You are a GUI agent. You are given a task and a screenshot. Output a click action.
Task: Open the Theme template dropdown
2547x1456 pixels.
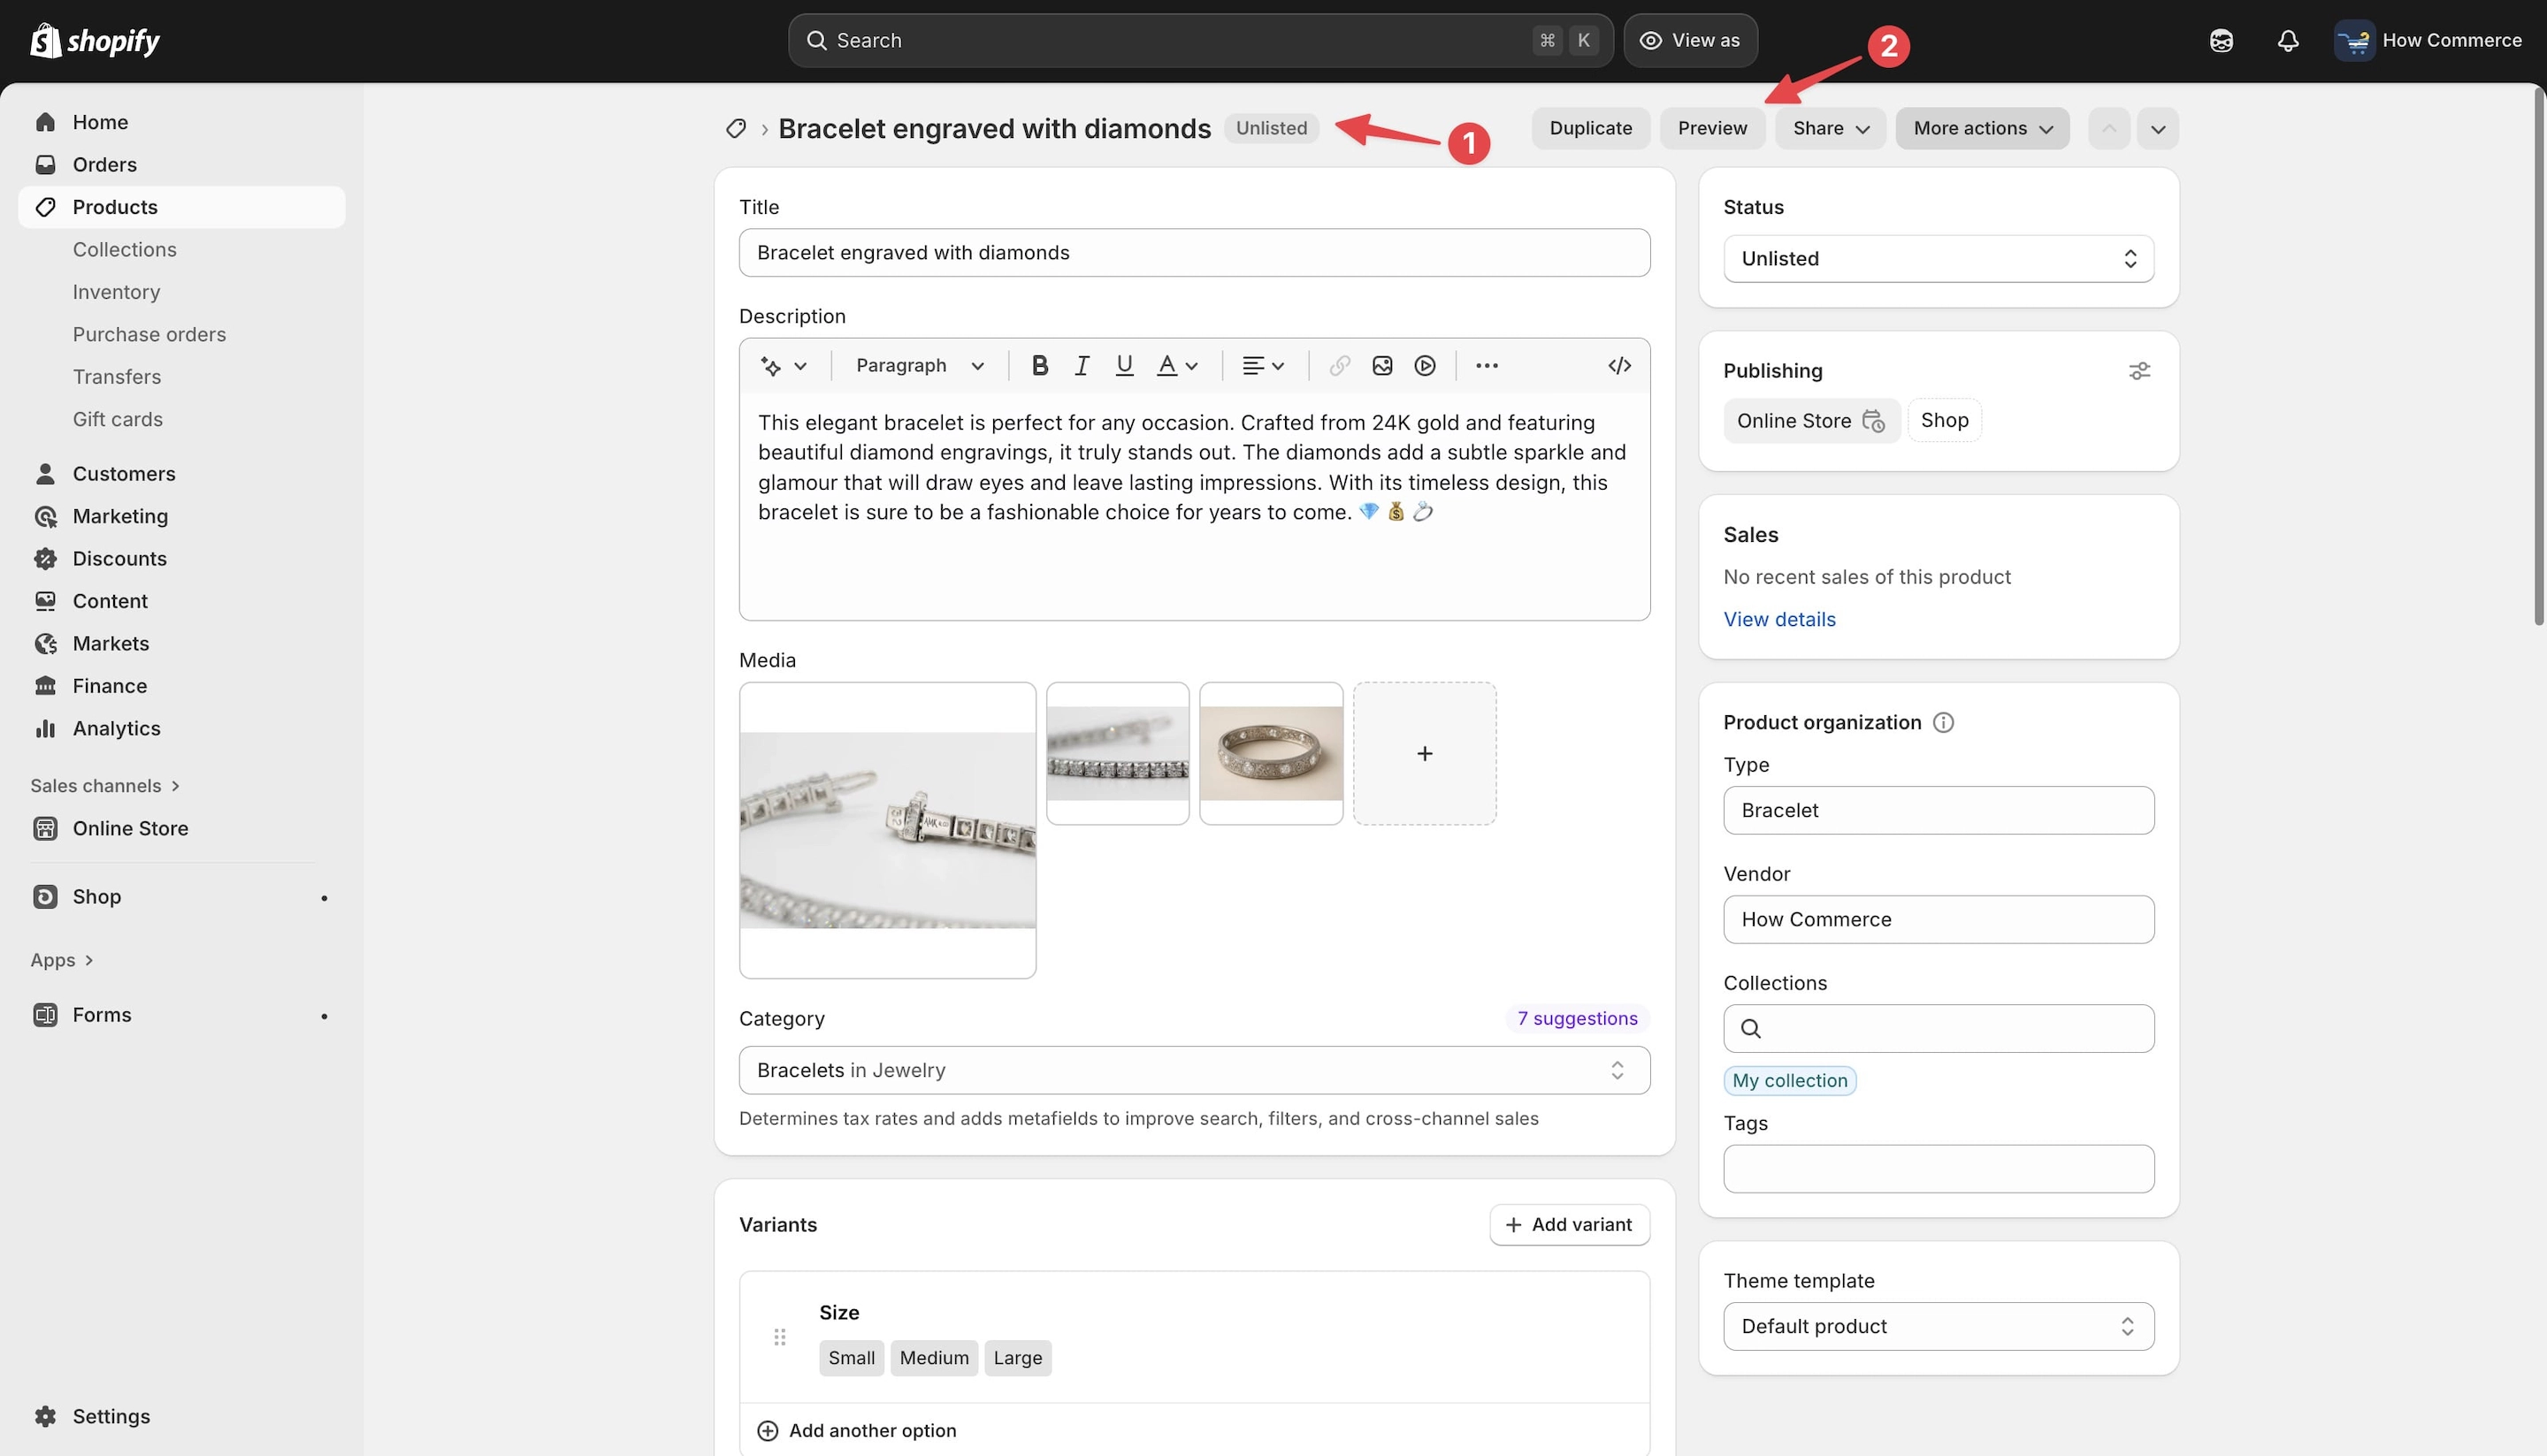1938,1326
